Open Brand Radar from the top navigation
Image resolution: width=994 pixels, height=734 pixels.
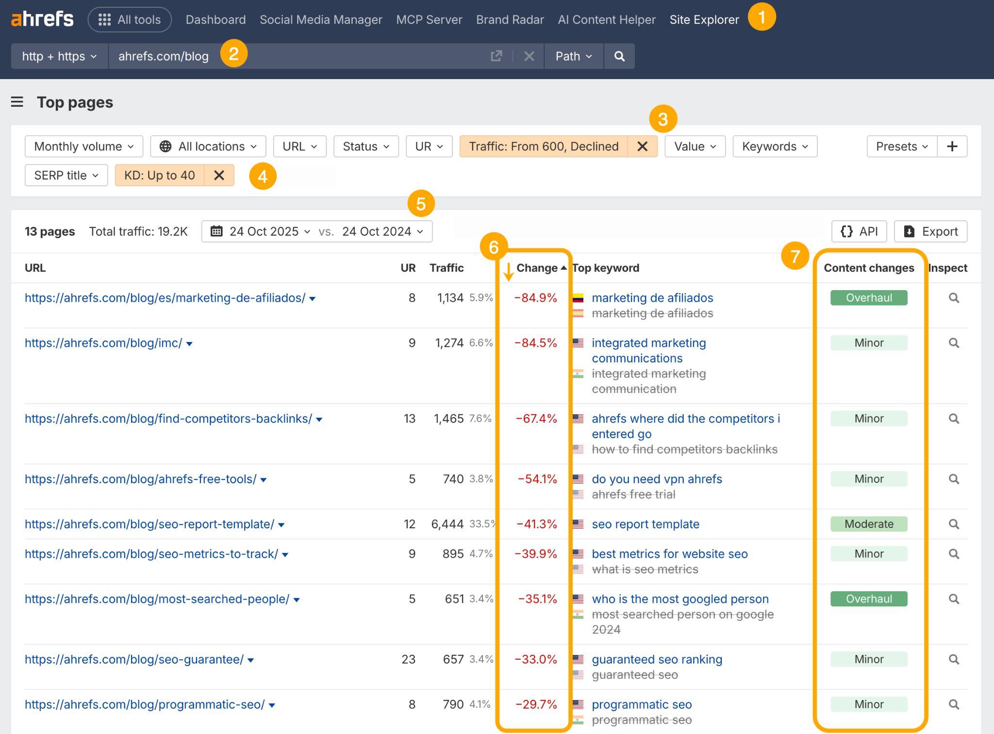point(510,19)
